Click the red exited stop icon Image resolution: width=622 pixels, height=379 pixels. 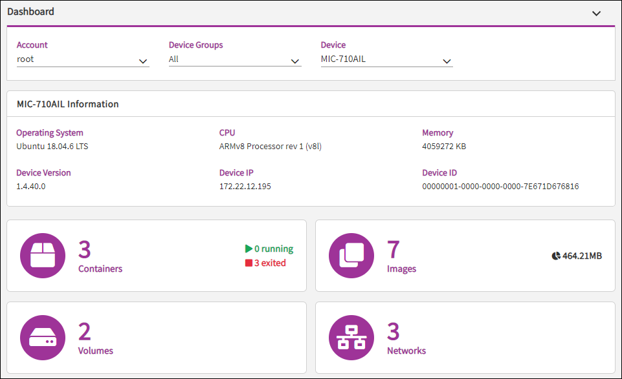point(249,263)
